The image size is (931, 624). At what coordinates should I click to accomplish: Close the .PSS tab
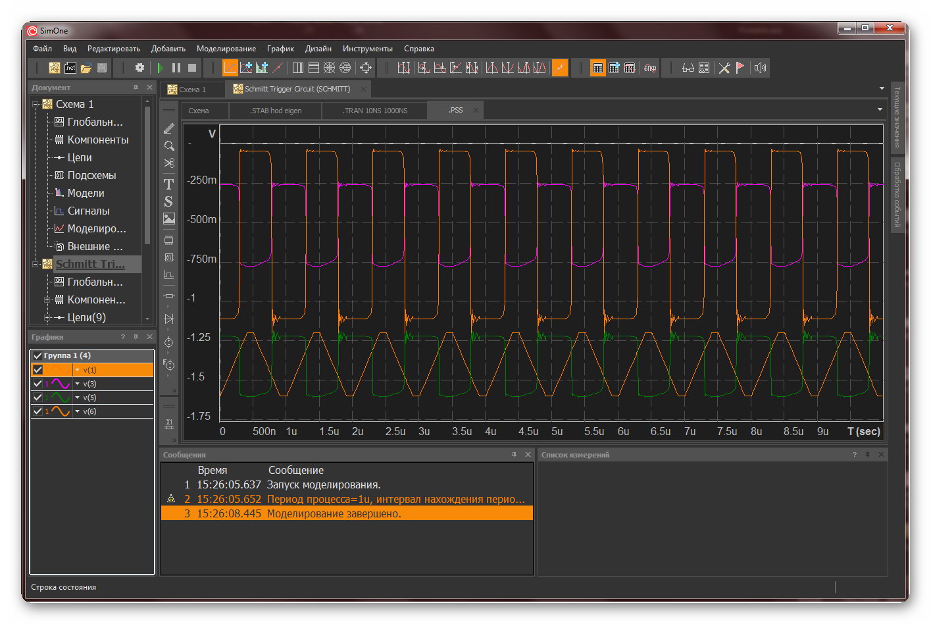click(476, 111)
